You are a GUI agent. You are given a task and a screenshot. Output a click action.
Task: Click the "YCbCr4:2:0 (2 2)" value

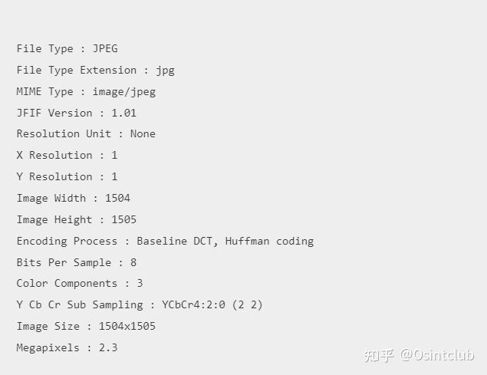212,304
